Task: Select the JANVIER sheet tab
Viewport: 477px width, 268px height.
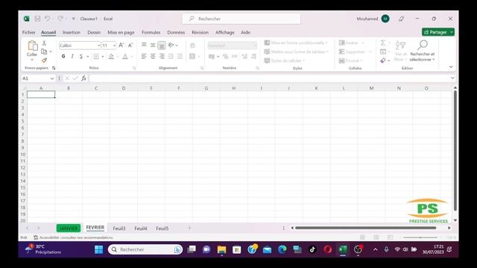Action: [x=69, y=229]
